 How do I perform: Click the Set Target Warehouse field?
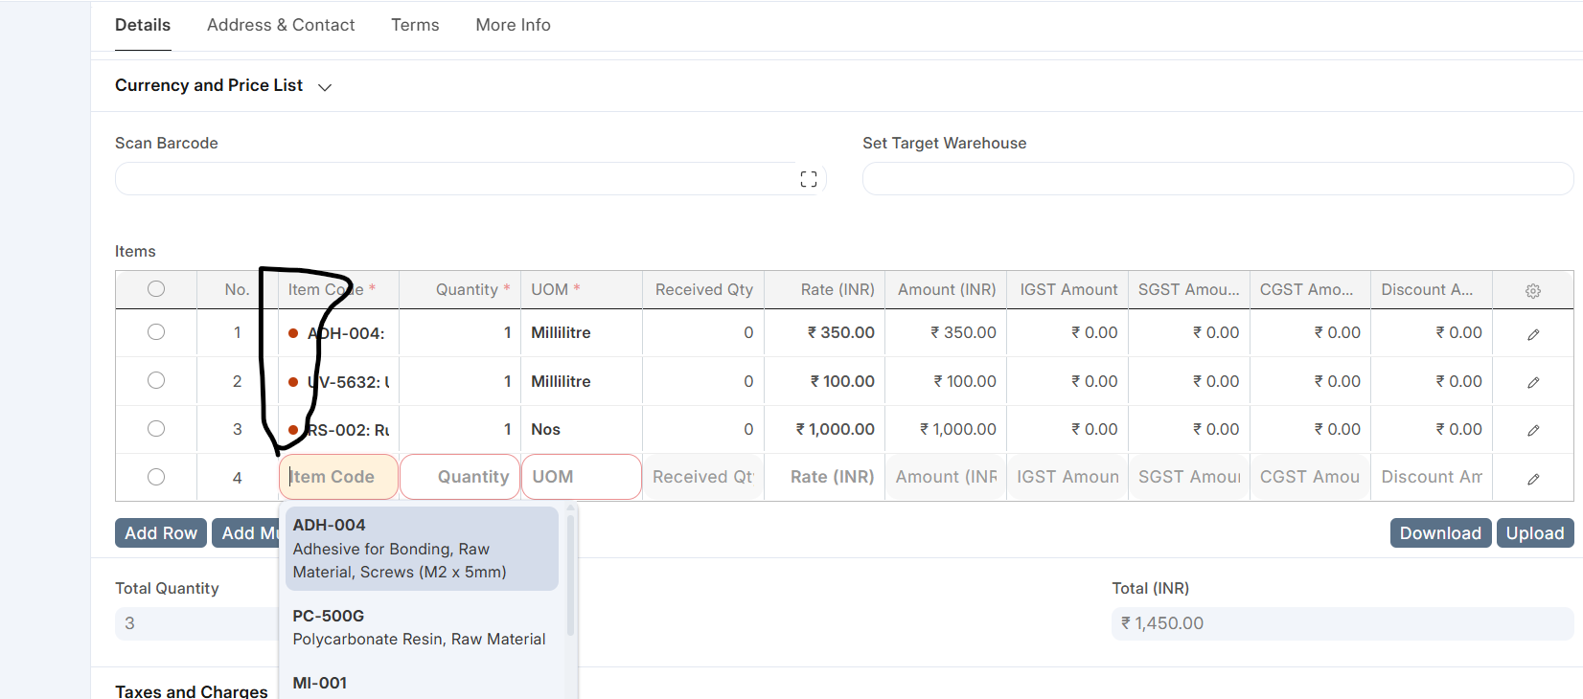point(1218,179)
